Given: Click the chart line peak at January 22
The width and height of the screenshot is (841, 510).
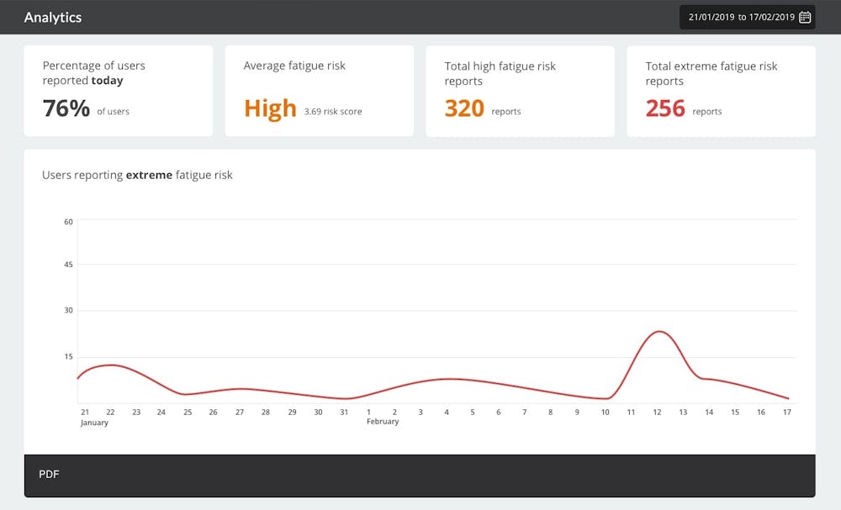Looking at the screenshot, I should tap(110, 365).
